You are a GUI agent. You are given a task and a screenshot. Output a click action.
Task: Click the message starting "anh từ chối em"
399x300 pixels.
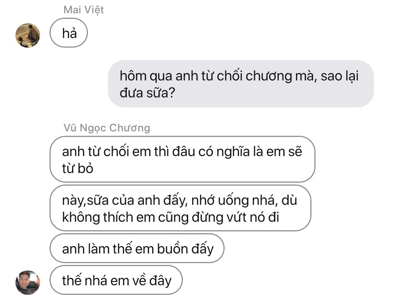tap(182, 159)
